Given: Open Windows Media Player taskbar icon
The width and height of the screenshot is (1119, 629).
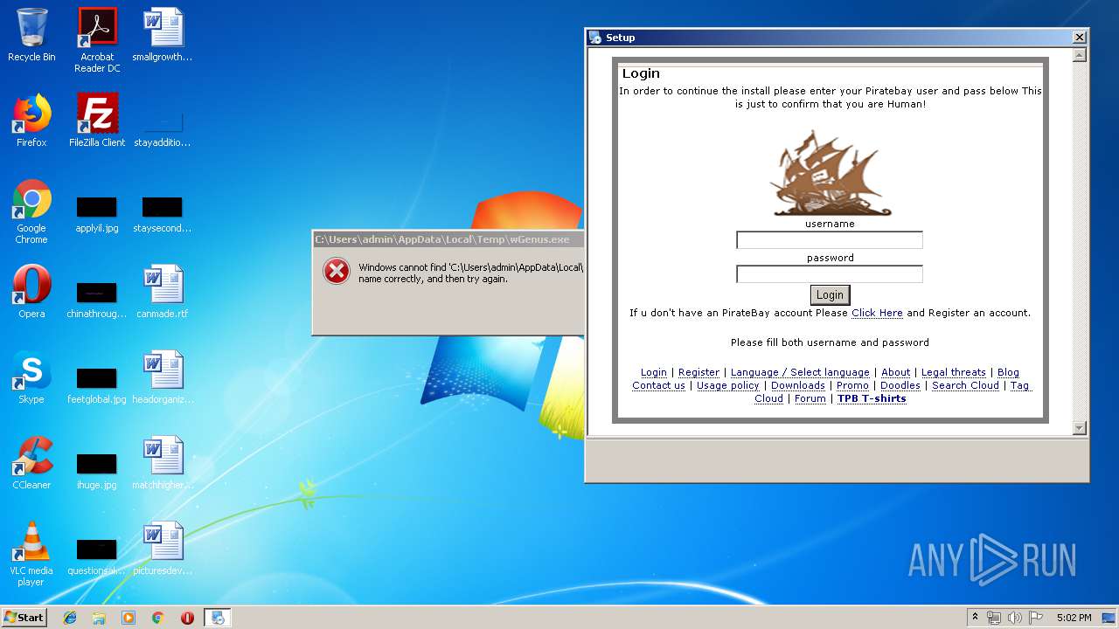Looking at the screenshot, I should tap(129, 618).
